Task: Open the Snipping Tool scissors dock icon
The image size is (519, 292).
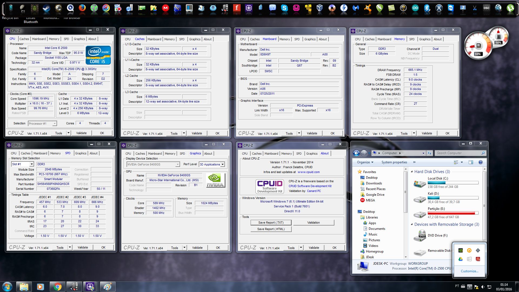Action: click(x=475, y=8)
